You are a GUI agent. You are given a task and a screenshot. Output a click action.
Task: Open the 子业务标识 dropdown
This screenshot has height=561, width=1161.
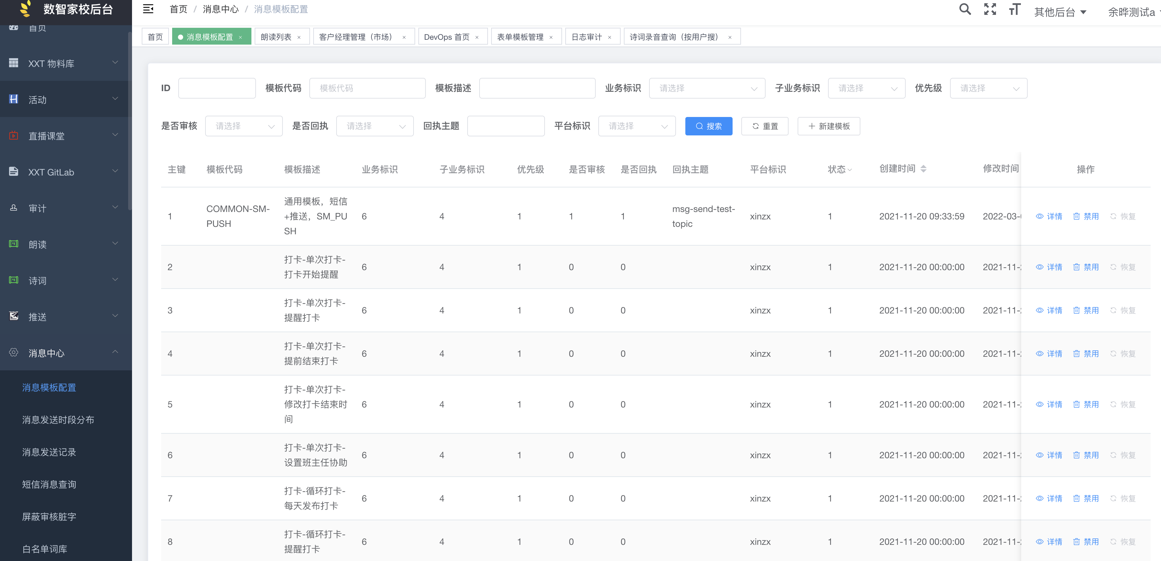(x=866, y=88)
